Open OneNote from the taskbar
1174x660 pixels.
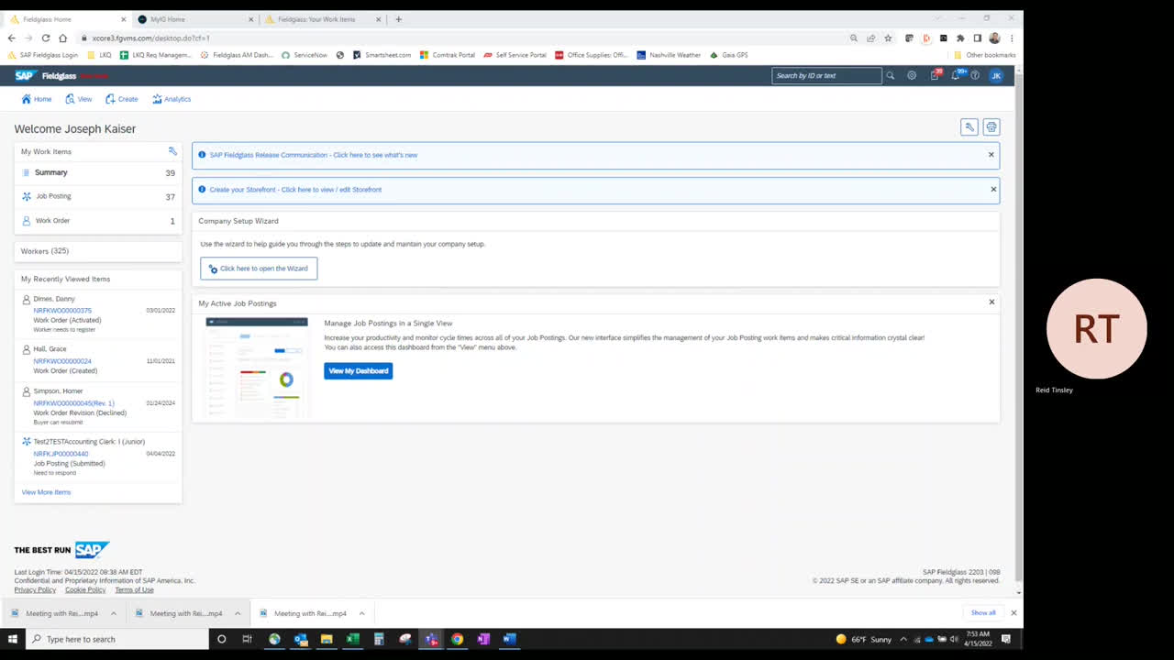[483, 639]
